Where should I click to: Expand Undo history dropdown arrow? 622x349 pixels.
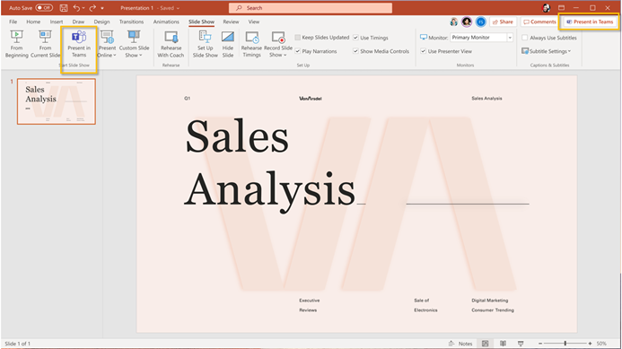pos(83,8)
